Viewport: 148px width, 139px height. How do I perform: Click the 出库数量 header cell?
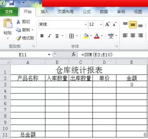pyautogui.click(x=81, y=78)
